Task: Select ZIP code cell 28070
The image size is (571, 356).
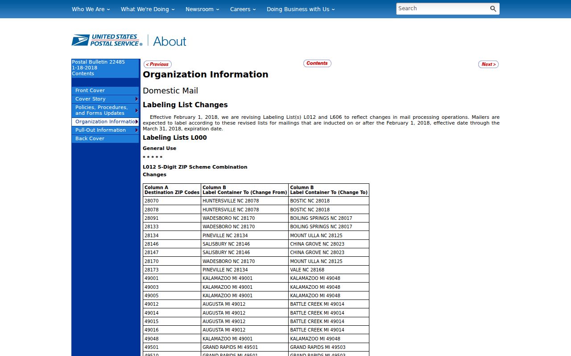Action: tap(172, 201)
